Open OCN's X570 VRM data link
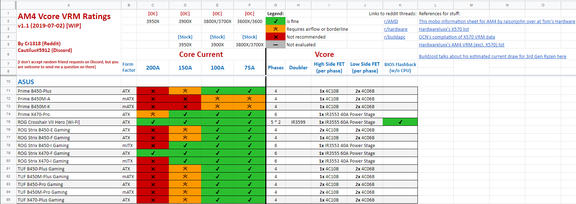 (x=457, y=37)
